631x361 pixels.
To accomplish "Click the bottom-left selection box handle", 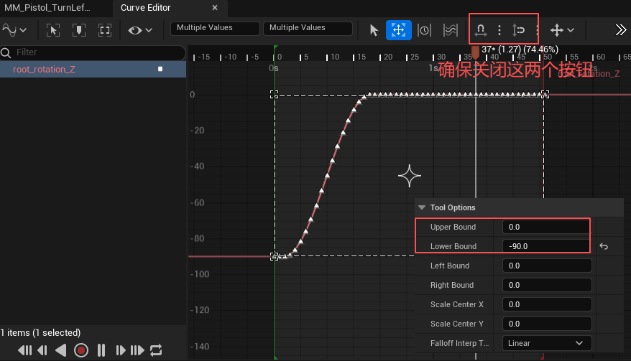I will (x=274, y=256).
